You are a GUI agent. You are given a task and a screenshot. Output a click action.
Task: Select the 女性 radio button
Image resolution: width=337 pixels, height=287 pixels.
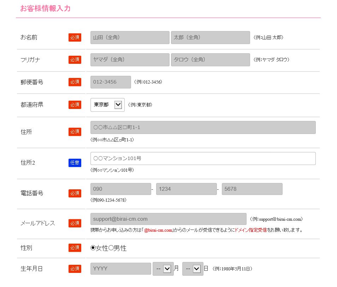click(x=93, y=248)
